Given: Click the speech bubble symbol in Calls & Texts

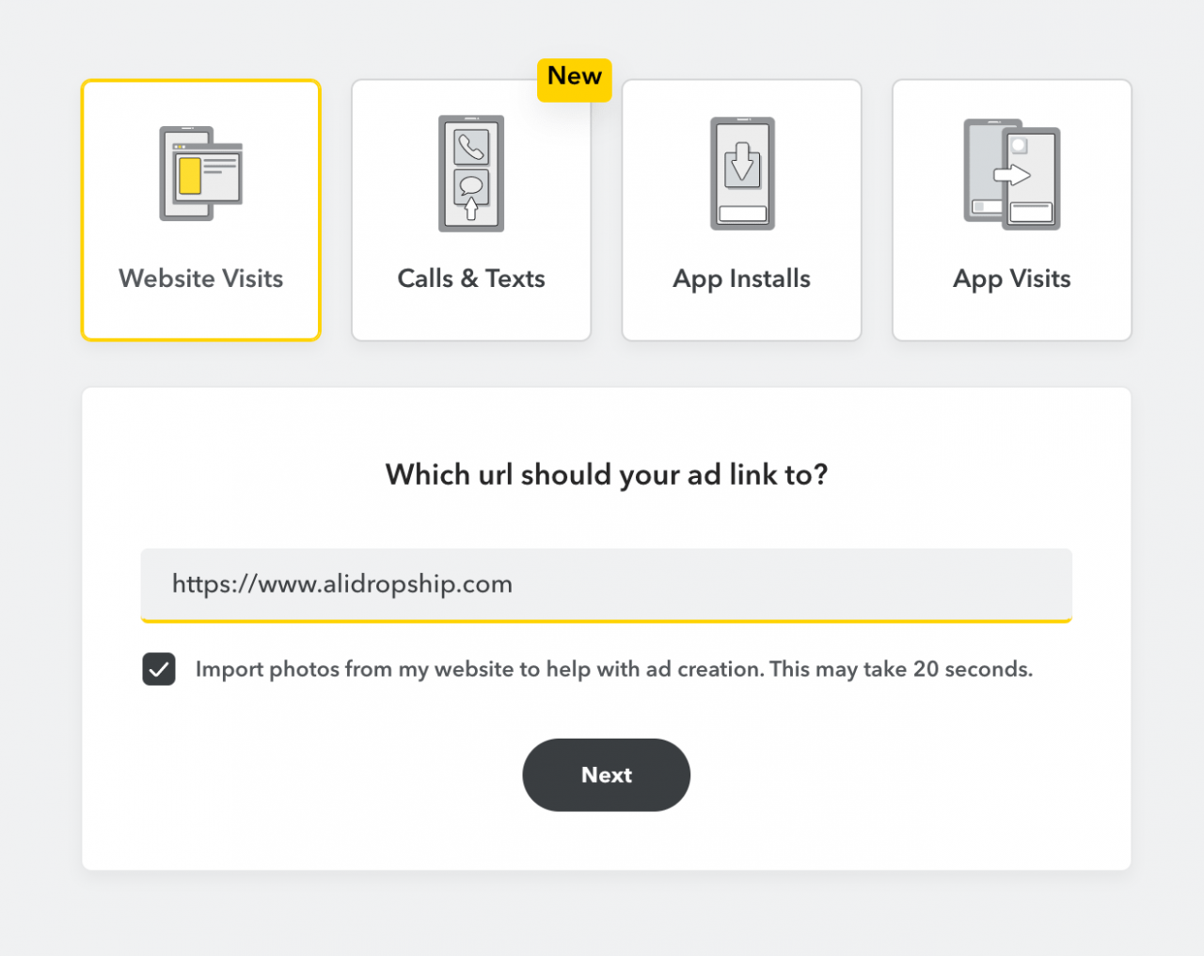Looking at the screenshot, I should pyautogui.click(x=471, y=184).
